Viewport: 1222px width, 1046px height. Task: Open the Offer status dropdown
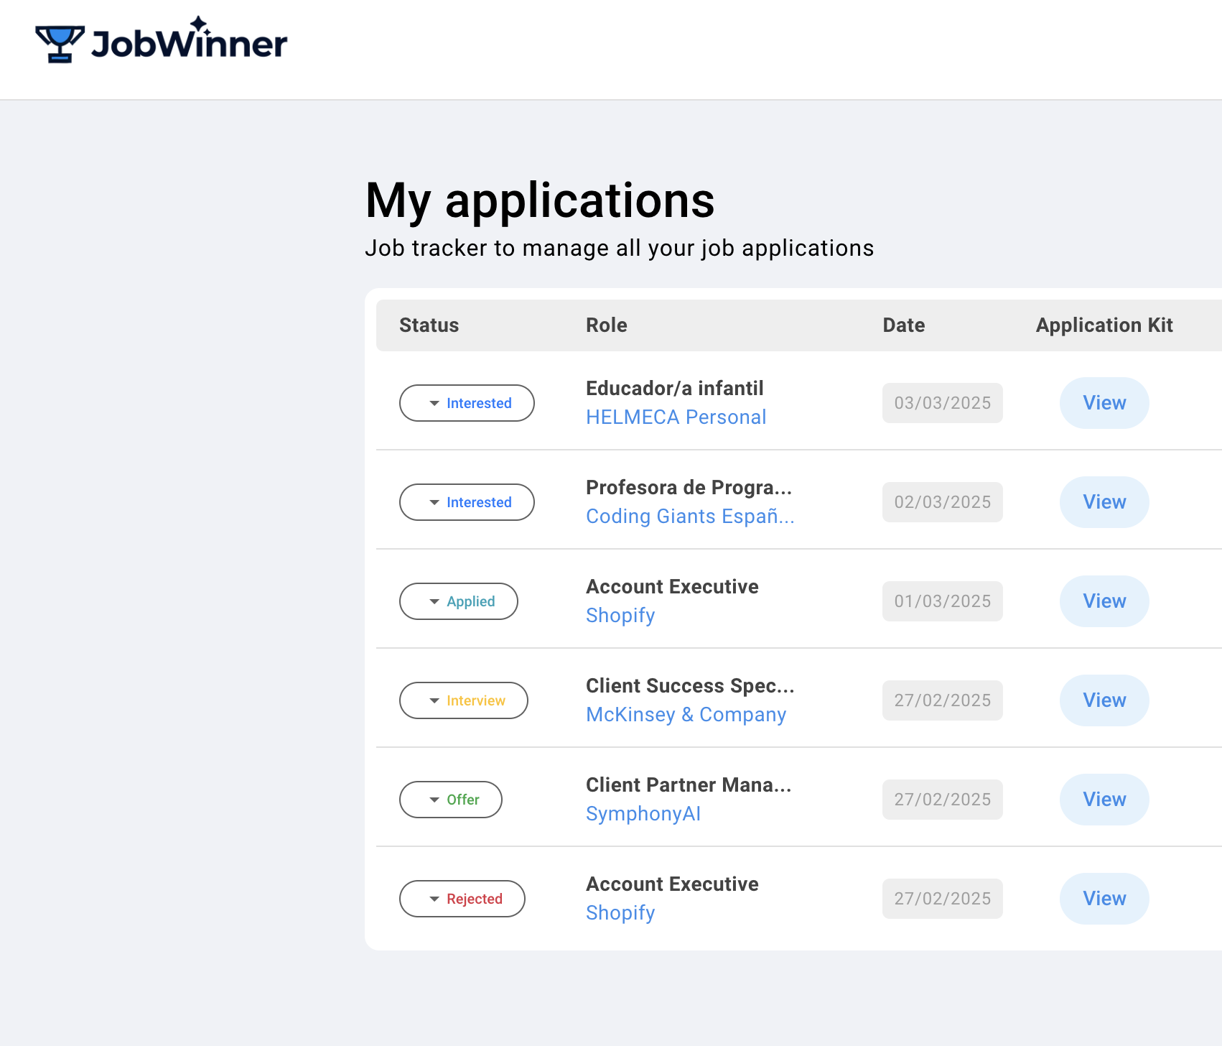click(451, 800)
